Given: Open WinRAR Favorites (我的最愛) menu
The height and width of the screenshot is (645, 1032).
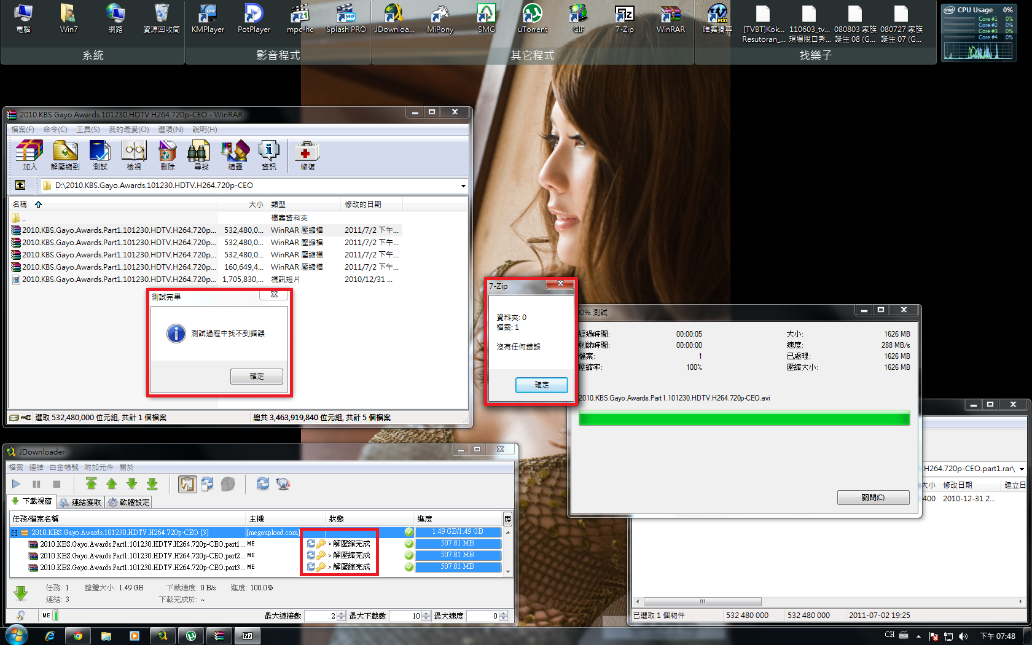Looking at the screenshot, I should point(129,130).
